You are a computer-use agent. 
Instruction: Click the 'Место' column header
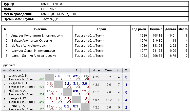183,29
